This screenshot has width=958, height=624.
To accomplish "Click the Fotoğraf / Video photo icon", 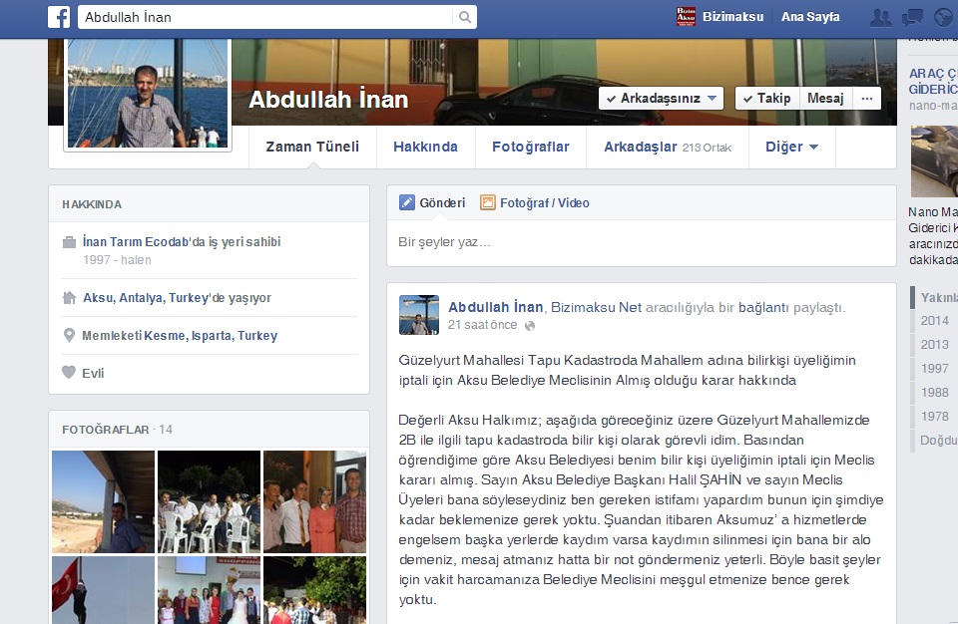I will 488,202.
